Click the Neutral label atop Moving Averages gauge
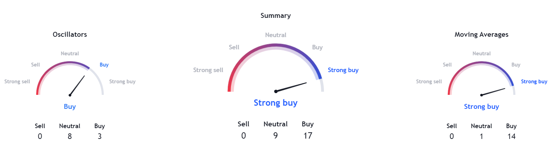The height and width of the screenshot is (154, 555). pos(481,54)
